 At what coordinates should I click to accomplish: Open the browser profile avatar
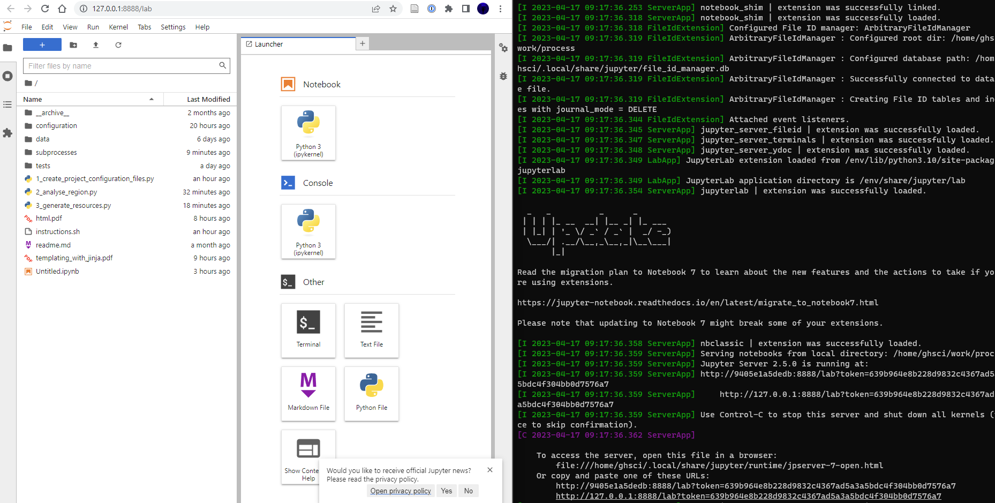483,9
